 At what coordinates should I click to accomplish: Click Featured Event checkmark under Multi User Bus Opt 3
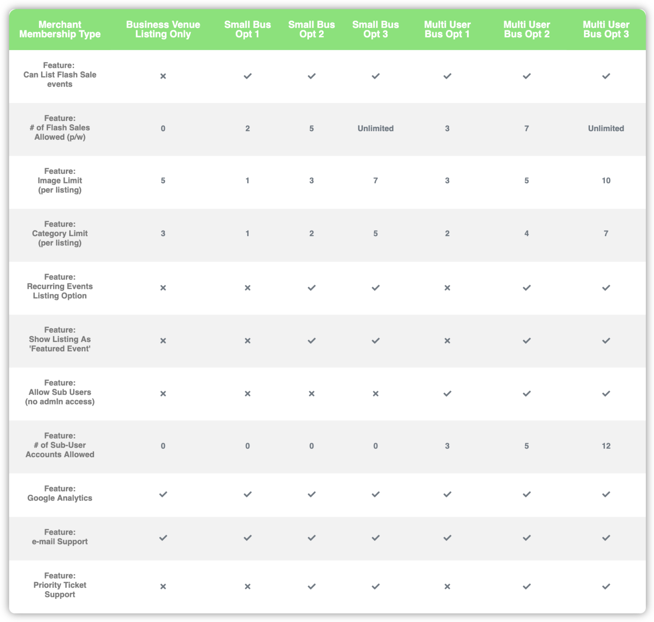pos(606,341)
